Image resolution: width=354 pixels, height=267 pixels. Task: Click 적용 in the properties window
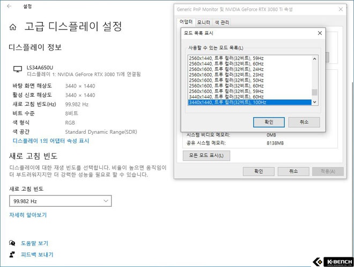click(328, 171)
